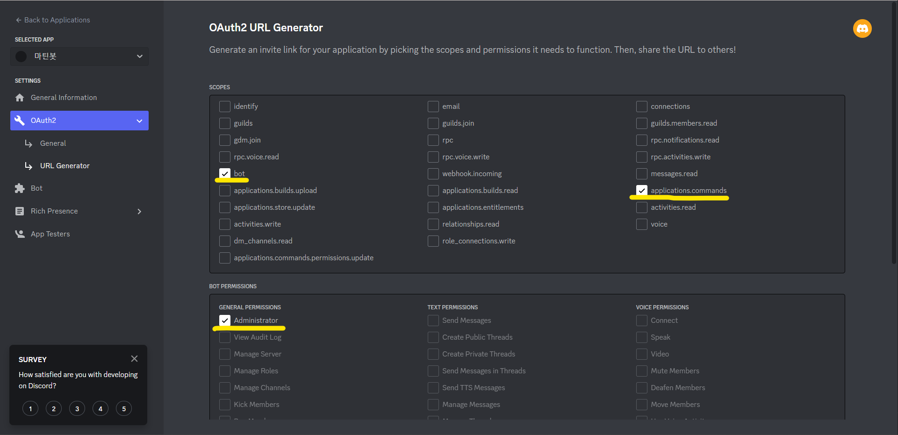Check the webhook.incoming scope
This screenshot has height=435, width=898.
[x=433, y=174]
